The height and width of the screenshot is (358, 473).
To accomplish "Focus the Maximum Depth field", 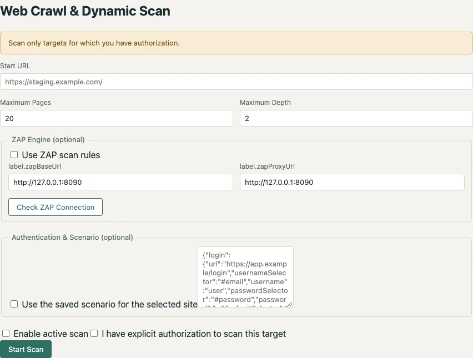I will pyautogui.click(x=356, y=118).
